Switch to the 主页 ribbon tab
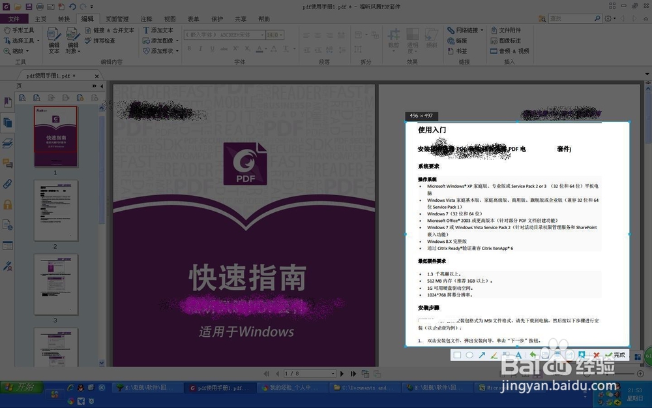This screenshot has height=408, width=652. pyautogui.click(x=40, y=19)
